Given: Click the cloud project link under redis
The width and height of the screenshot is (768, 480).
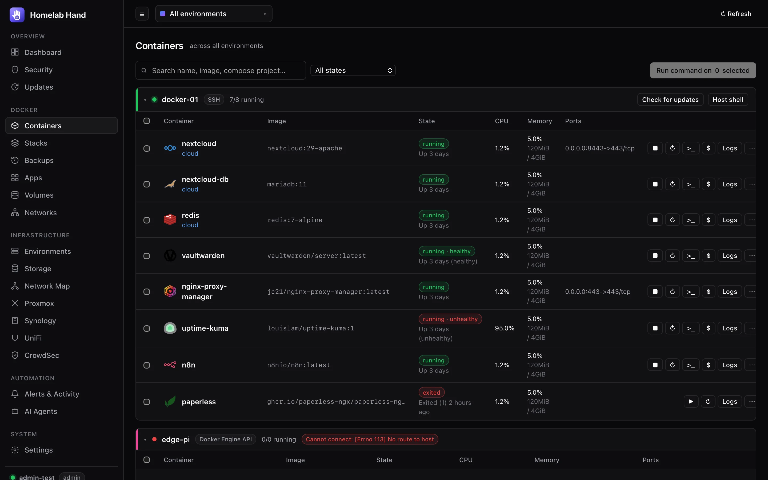Looking at the screenshot, I should point(190,225).
